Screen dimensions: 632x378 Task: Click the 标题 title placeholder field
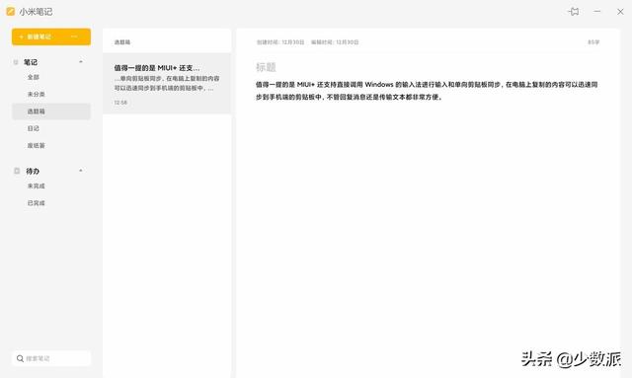(266, 67)
